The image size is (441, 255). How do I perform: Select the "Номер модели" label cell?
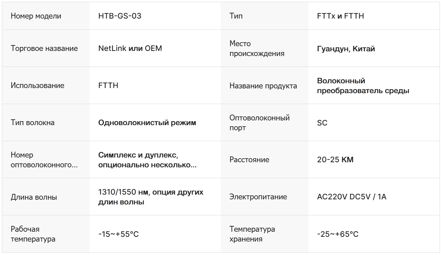click(x=36, y=16)
